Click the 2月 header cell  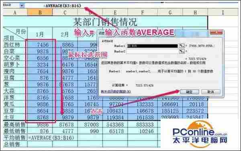point(65,34)
